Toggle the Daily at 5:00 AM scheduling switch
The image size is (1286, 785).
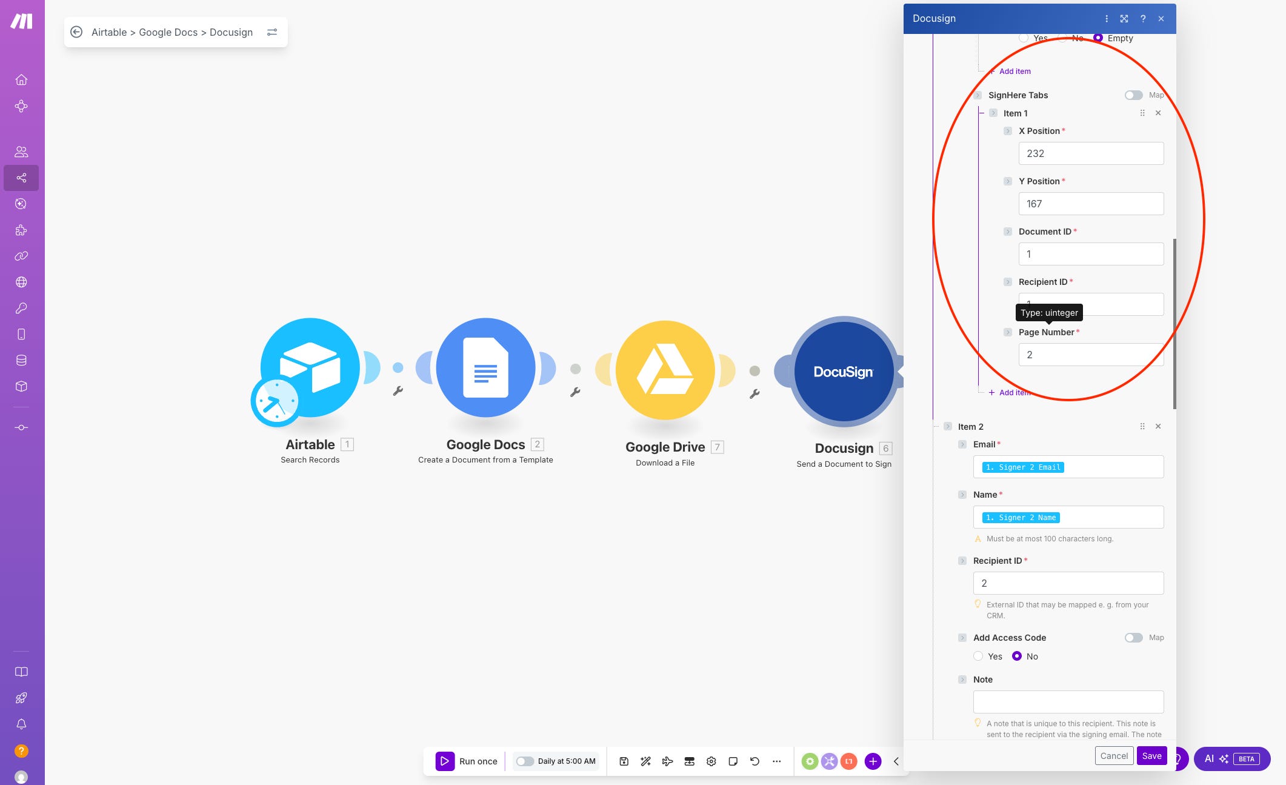[525, 761]
